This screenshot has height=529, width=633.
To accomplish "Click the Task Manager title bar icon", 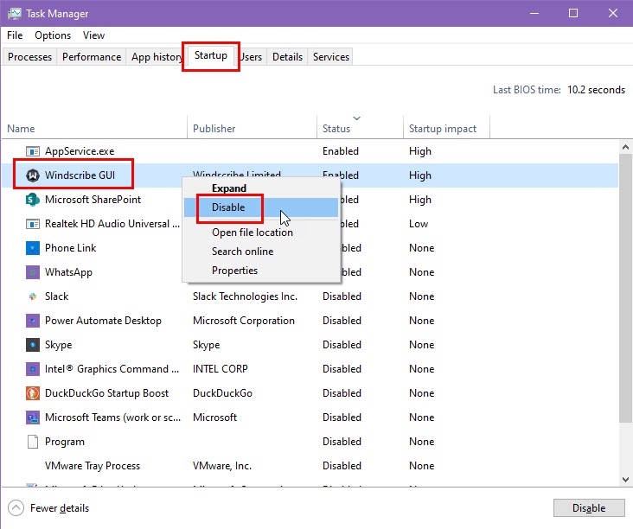I will pos(14,14).
